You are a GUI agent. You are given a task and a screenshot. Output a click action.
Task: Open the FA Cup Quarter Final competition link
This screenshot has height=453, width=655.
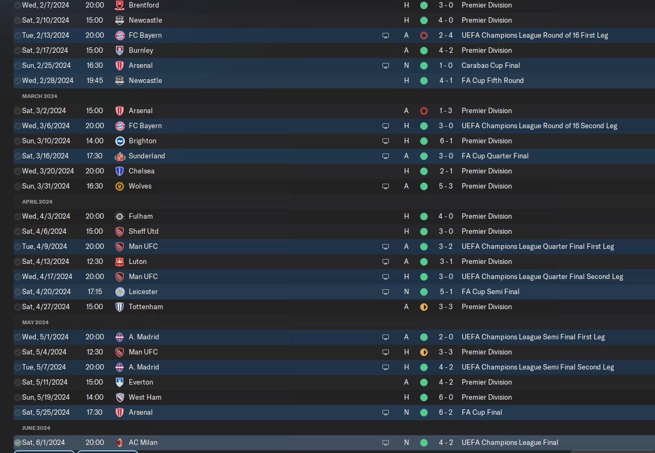495,156
